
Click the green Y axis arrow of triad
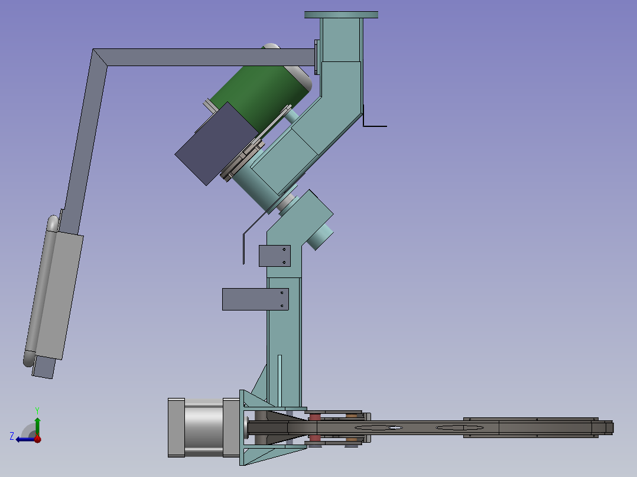click(x=37, y=426)
